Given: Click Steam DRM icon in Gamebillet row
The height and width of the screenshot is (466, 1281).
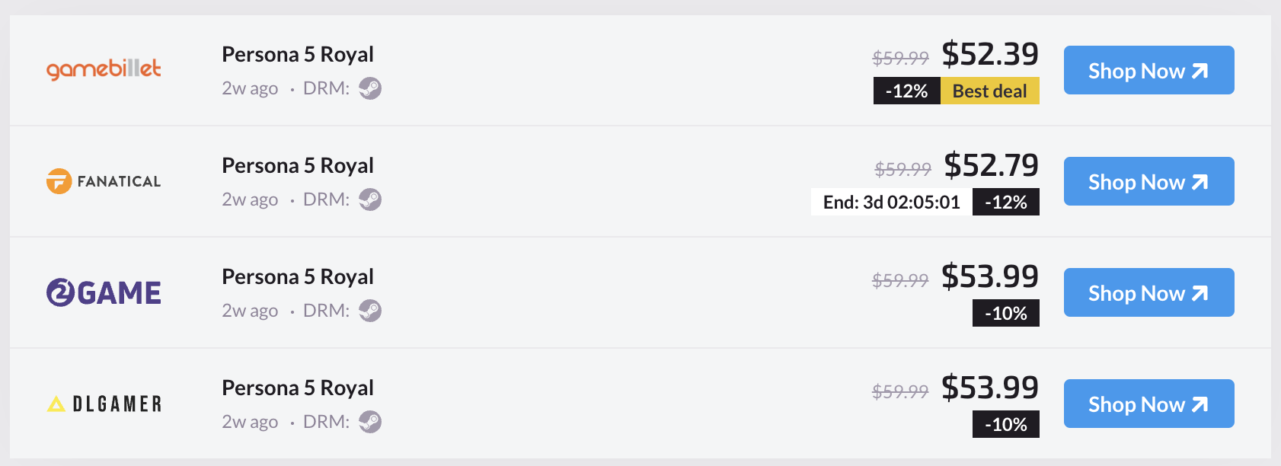Looking at the screenshot, I should (370, 88).
